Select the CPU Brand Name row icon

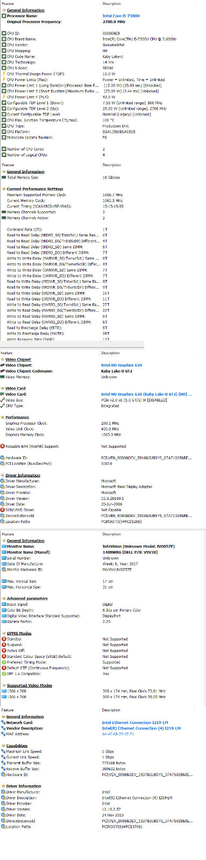click(4, 39)
